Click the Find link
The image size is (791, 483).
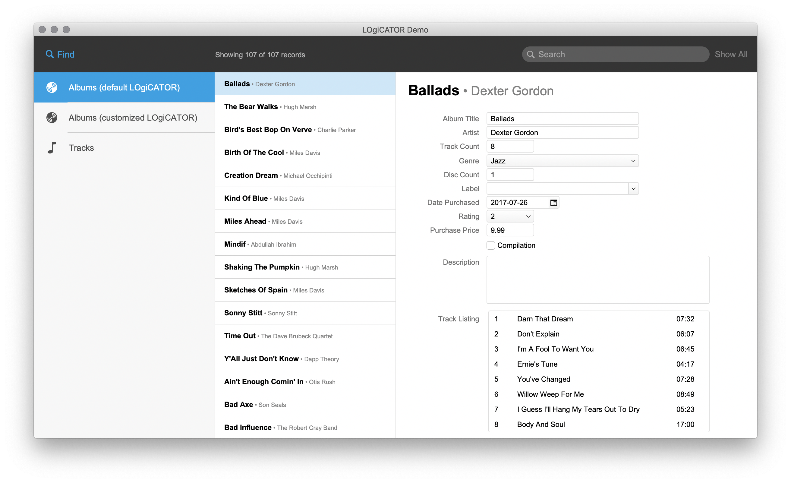tap(65, 54)
